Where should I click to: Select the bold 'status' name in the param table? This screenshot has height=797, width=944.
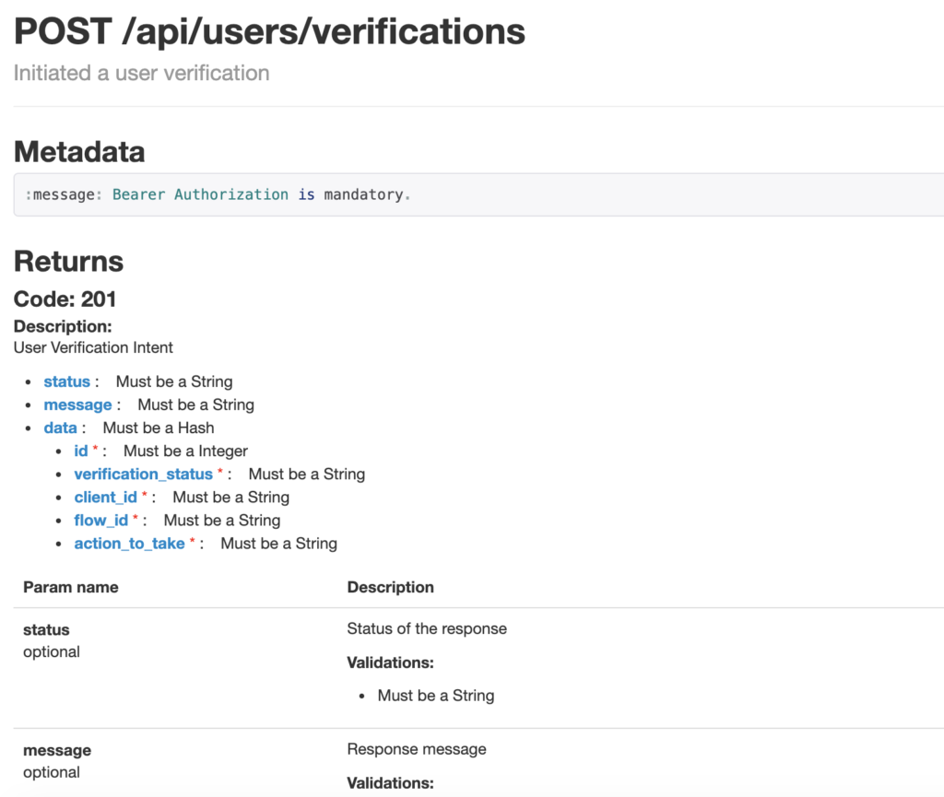(x=46, y=630)
